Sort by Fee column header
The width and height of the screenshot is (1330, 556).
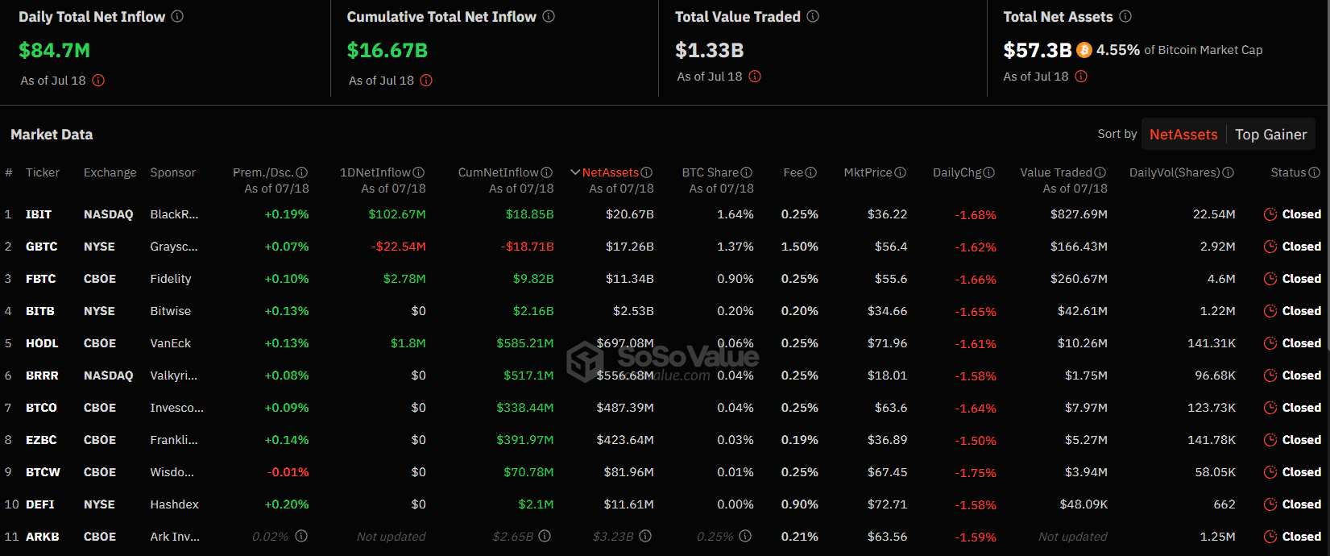(x=793, y=172)
